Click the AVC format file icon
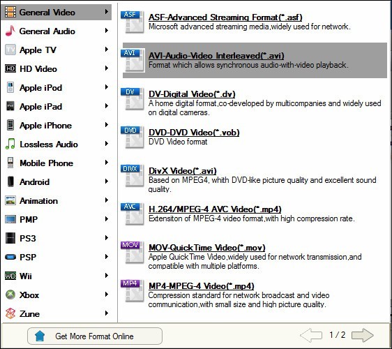392x349 pixels. [x=133, y=214]
